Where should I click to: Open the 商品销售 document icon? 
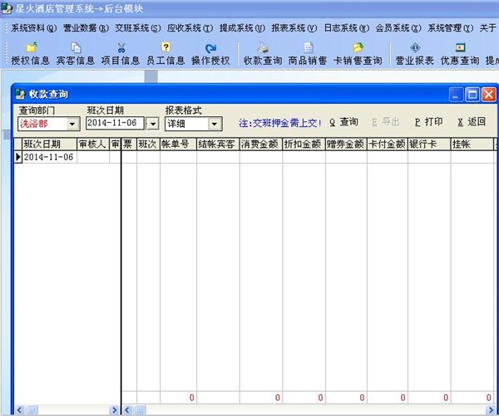point(308,48)
